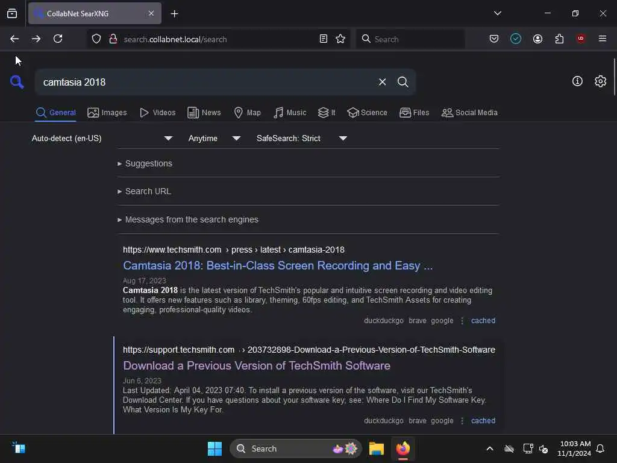Switch to the It category tab
Viewport: 617px width, 463px height.
(x=327, y=113)
